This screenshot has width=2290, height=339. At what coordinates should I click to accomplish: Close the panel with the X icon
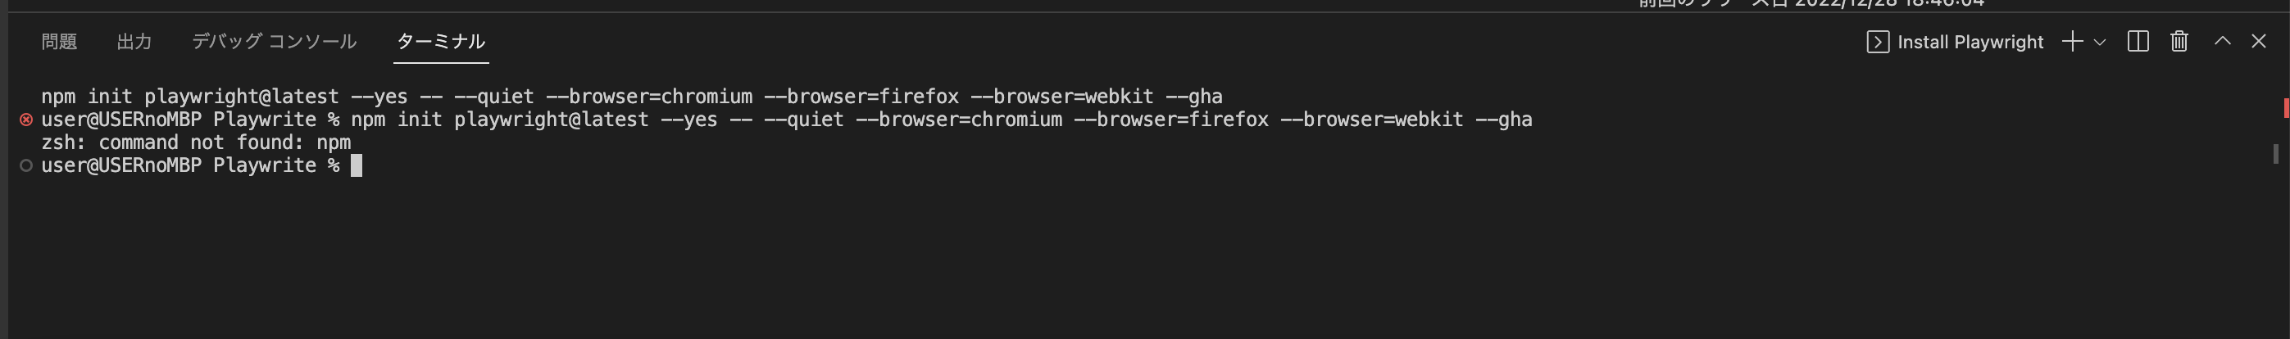2259,41
